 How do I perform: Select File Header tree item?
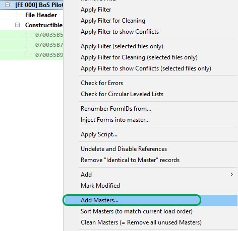(x=41, y=15)
